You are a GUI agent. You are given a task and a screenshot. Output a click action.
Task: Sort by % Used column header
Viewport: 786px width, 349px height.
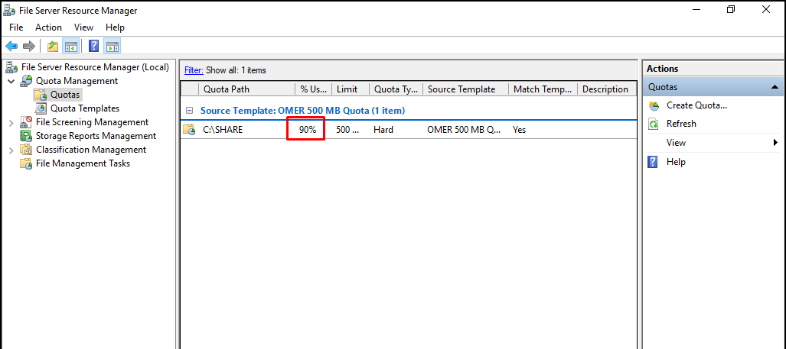pyautogui.click(x=313, y=89)
